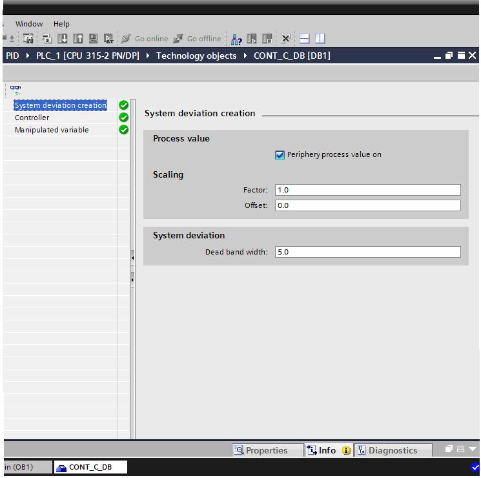Click the Factor input field
The image size is (481, 478).
(x=368, y=190)
